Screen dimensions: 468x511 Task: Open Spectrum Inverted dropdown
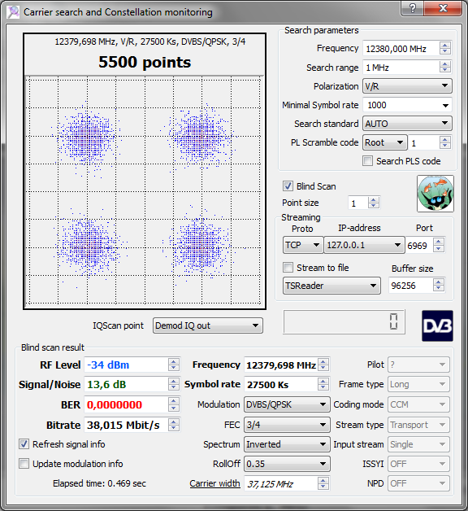[x=287, y=444]
